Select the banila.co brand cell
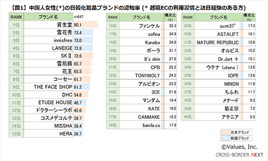Screen dimensions: 268x161 click(x=141, y=125)
